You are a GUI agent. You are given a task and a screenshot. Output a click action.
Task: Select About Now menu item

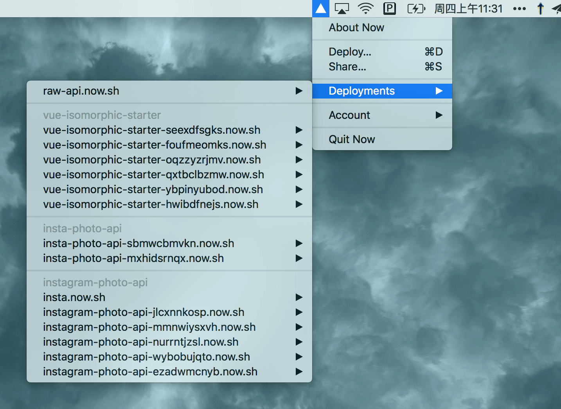[382, 28]
